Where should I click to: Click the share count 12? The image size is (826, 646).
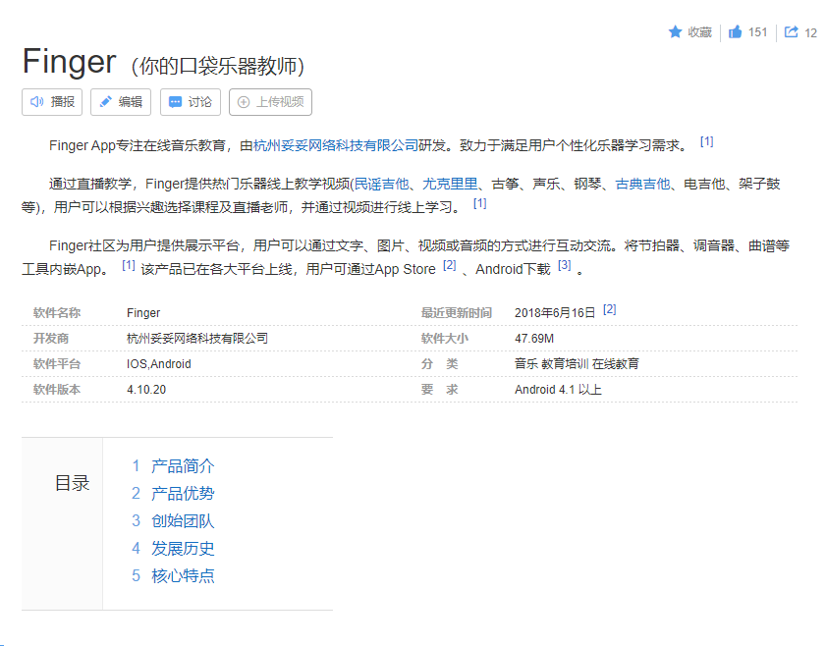(810, 33)
